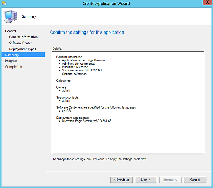Open the Deployment Types step
Image resolution: width=213 pixels, height=188 pixels.
[x=22, y=49]
